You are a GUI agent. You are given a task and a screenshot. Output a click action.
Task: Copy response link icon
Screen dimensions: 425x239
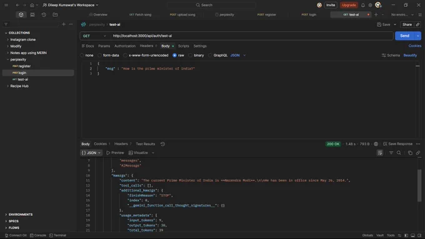coord(418,153)
